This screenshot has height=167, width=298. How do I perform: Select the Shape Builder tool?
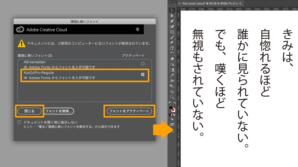point(172,65)
